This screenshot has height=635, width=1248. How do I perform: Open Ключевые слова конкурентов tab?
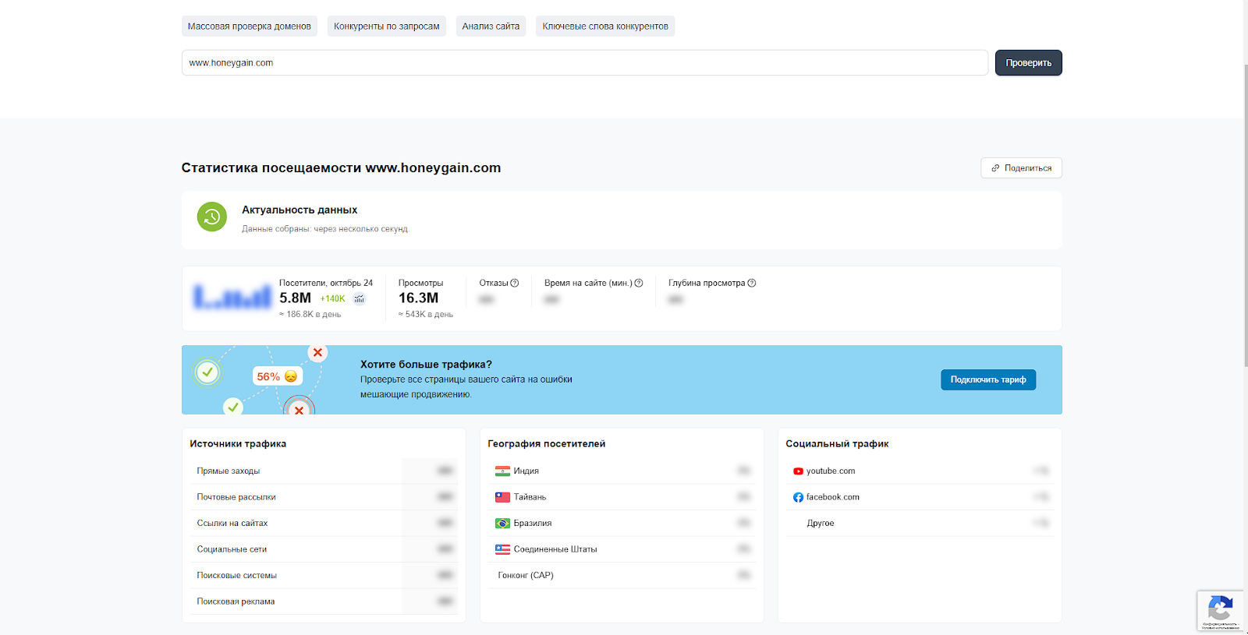tap(605, 26)
